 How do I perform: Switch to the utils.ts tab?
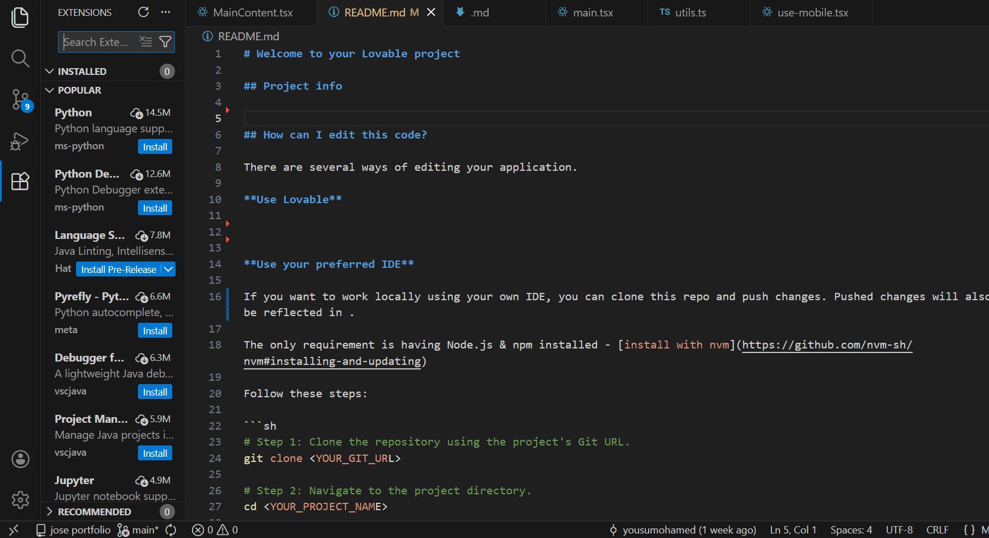point(690,12)
